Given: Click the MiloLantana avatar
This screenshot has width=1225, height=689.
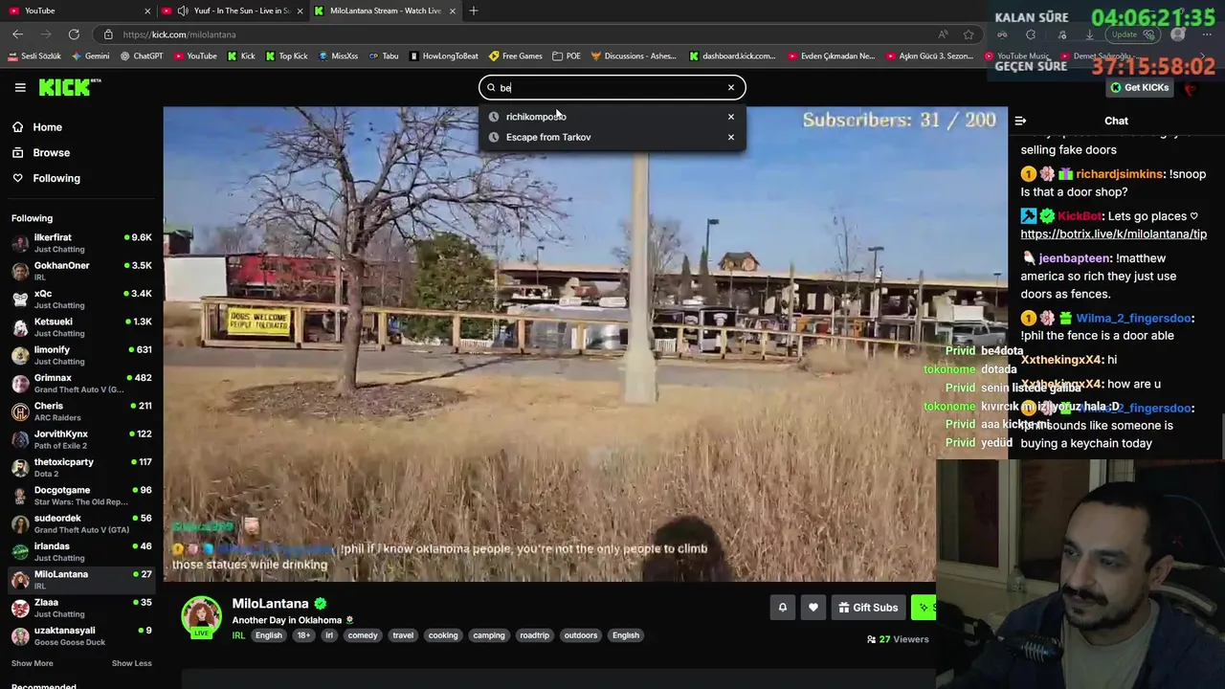Looking at the screenshot, I should click(x=202, y=616).
